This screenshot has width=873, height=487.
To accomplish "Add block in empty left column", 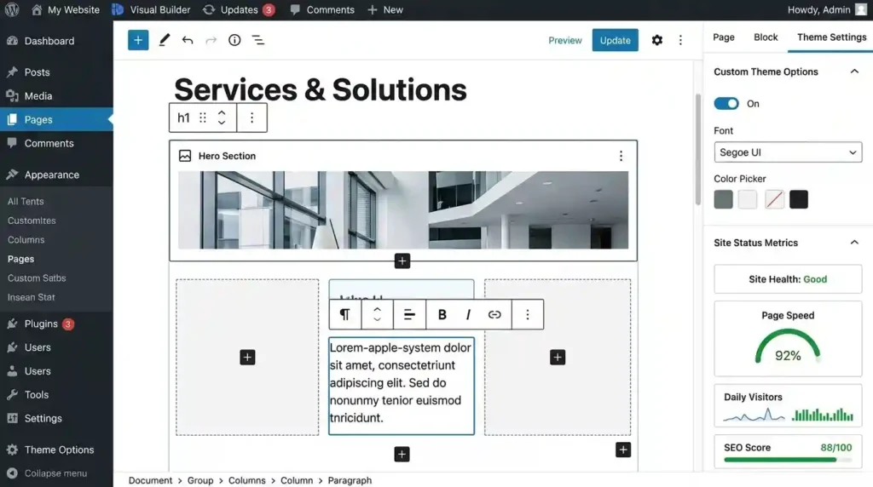I will [247, 357].
